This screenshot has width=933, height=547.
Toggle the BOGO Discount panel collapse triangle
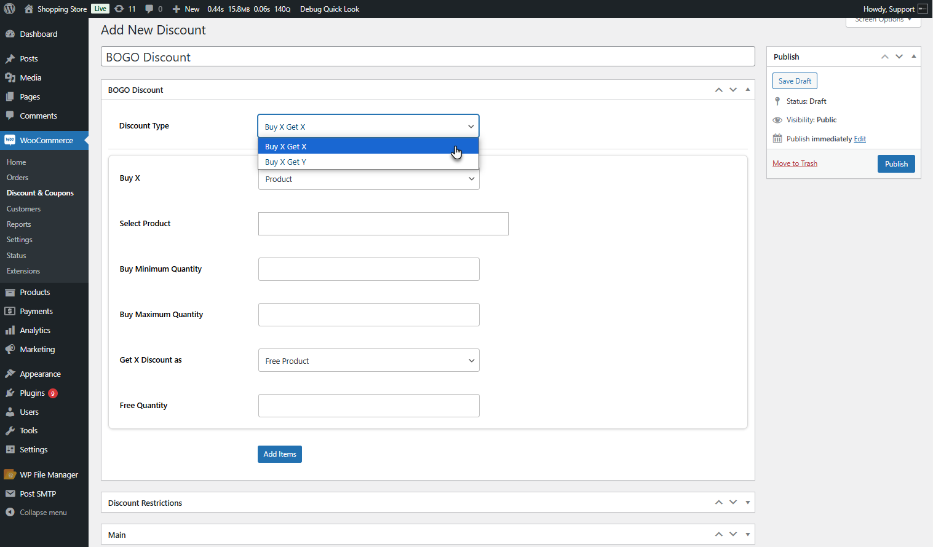tap(748, 90)
